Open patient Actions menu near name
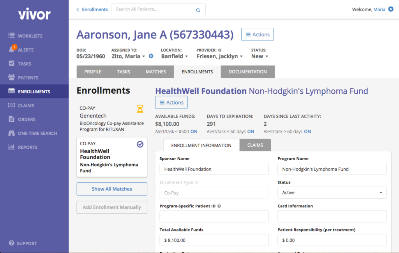 click(258, 34)
